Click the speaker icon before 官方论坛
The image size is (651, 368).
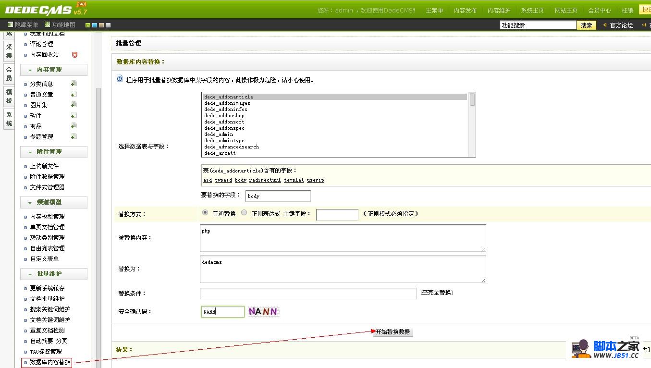tap(605, 25)
